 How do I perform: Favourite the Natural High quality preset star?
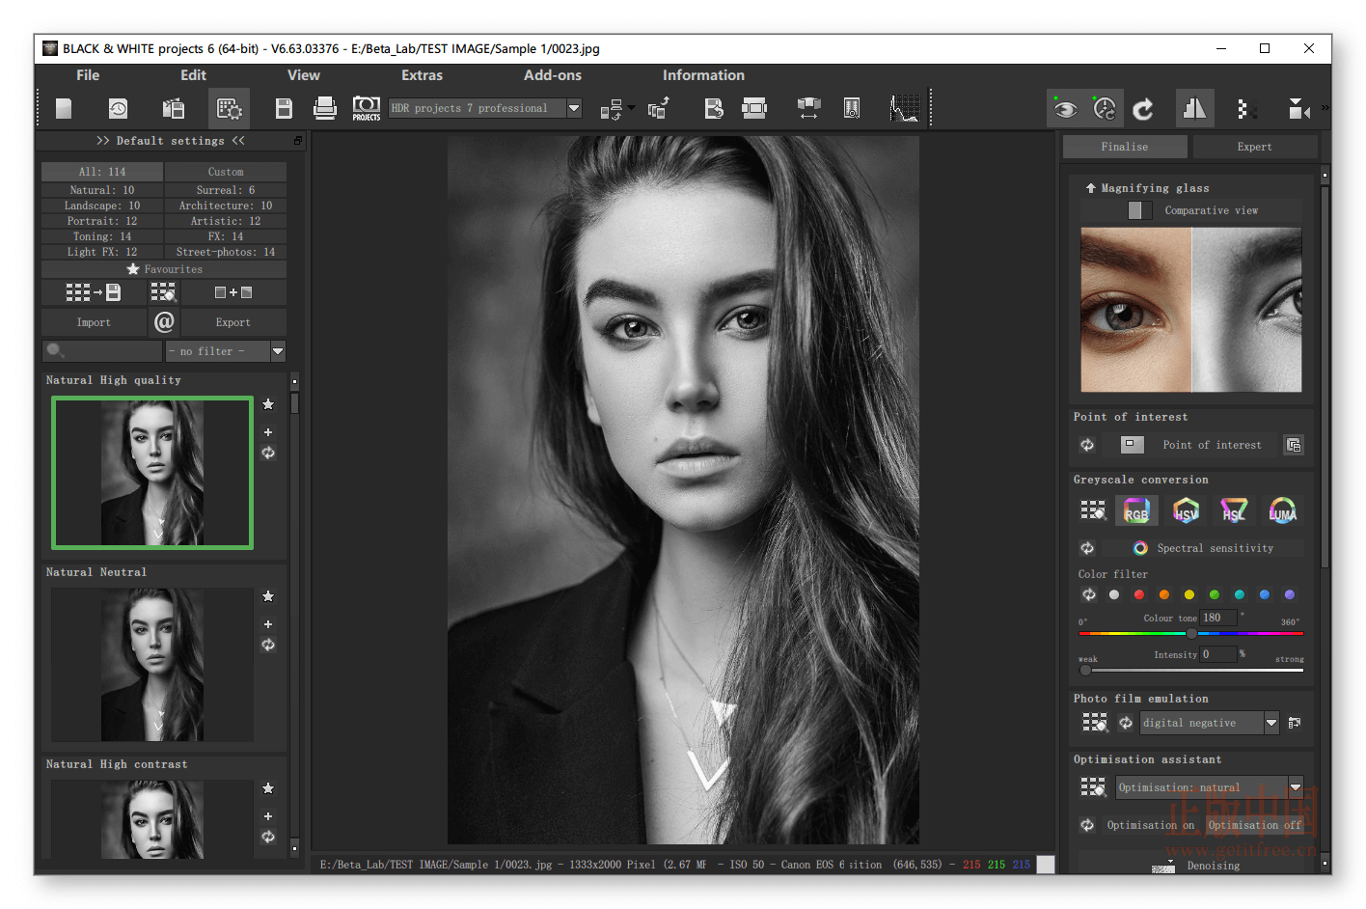tap(268, 404)
